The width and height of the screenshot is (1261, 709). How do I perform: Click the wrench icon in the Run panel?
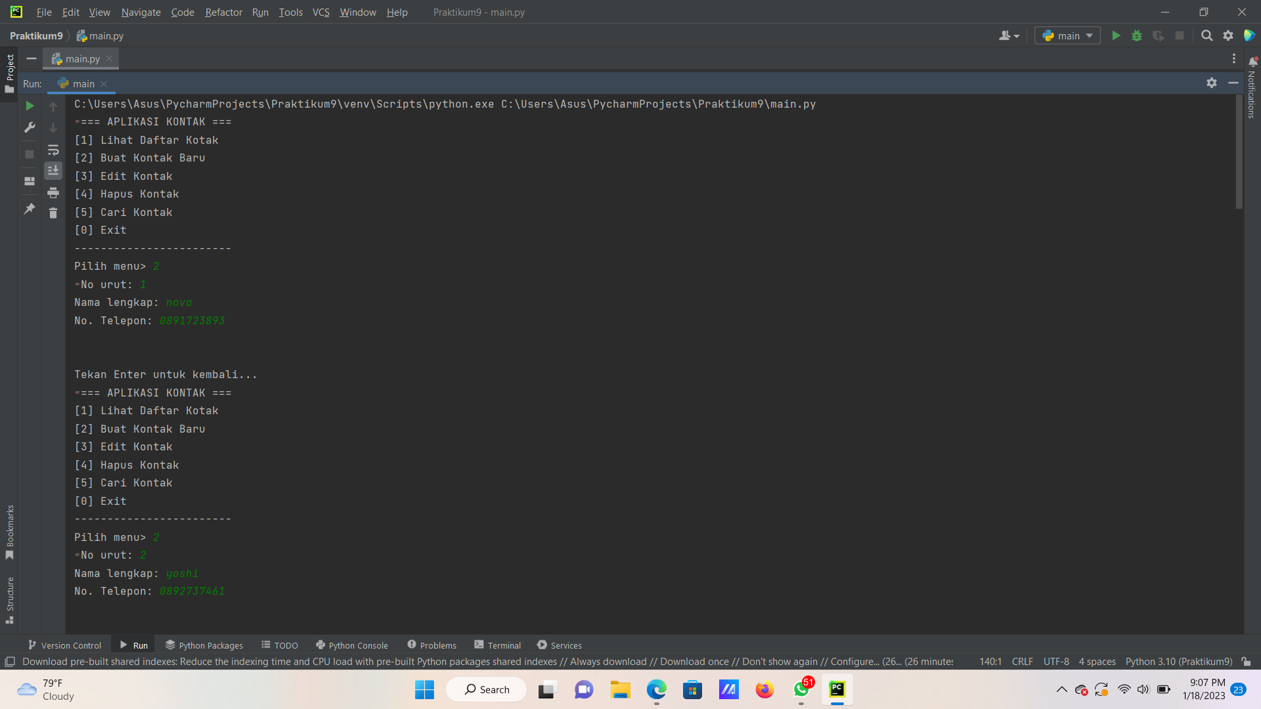point(30,127)
